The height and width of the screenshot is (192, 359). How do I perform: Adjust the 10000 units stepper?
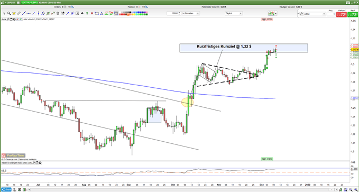179,13
